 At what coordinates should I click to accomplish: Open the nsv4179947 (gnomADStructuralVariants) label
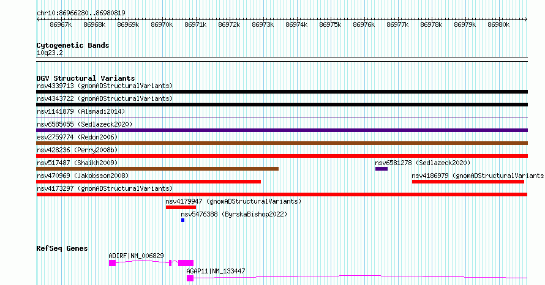coord(233,201)
